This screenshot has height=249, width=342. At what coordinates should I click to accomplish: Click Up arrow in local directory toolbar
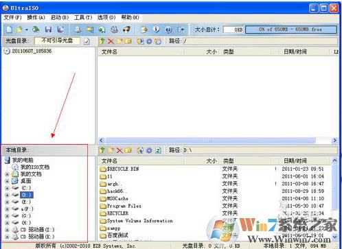[x=102, y=150]
